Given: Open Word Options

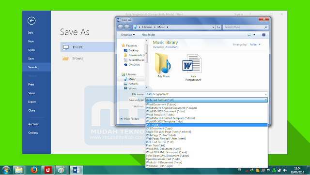Looking at the screenshot, I should (37, 133).
